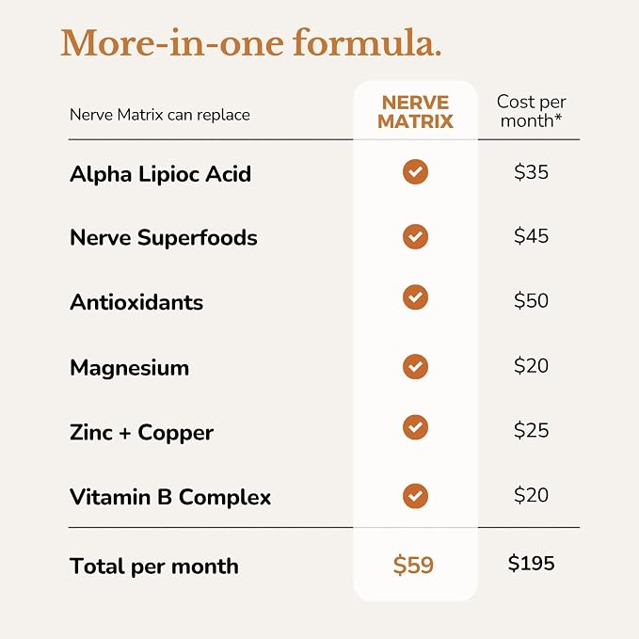Screen dimensions: 639x639
Task: Click the More-in-one formula heading
Action: (x=250, y=42)
